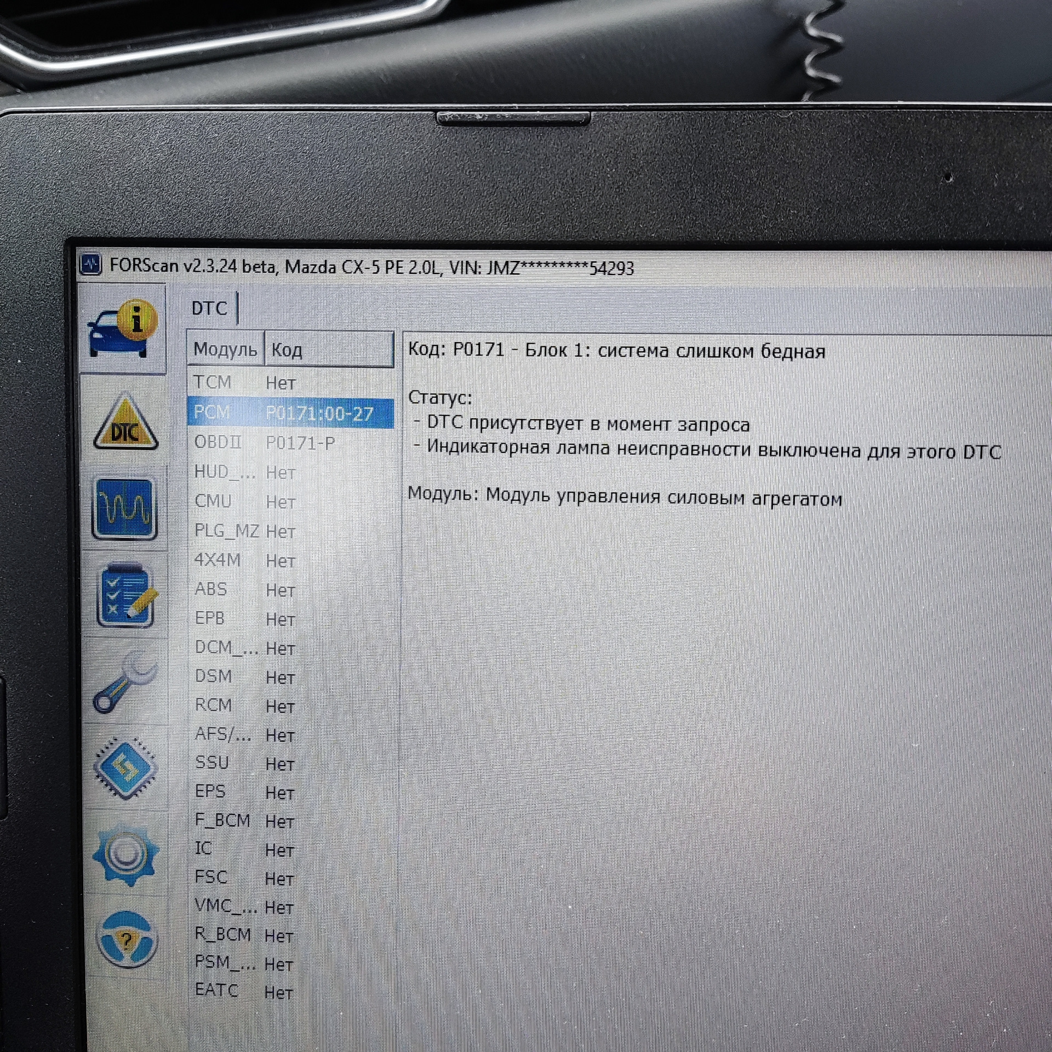Viewport: 1052px width, 1052px height.
Task: Open the configuration chip icon
Action: tap(125, 769)
